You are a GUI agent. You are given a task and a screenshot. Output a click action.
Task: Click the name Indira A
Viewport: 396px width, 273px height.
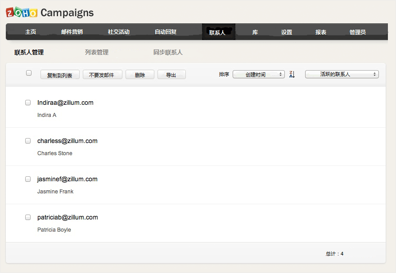click(x=47, y=115)
